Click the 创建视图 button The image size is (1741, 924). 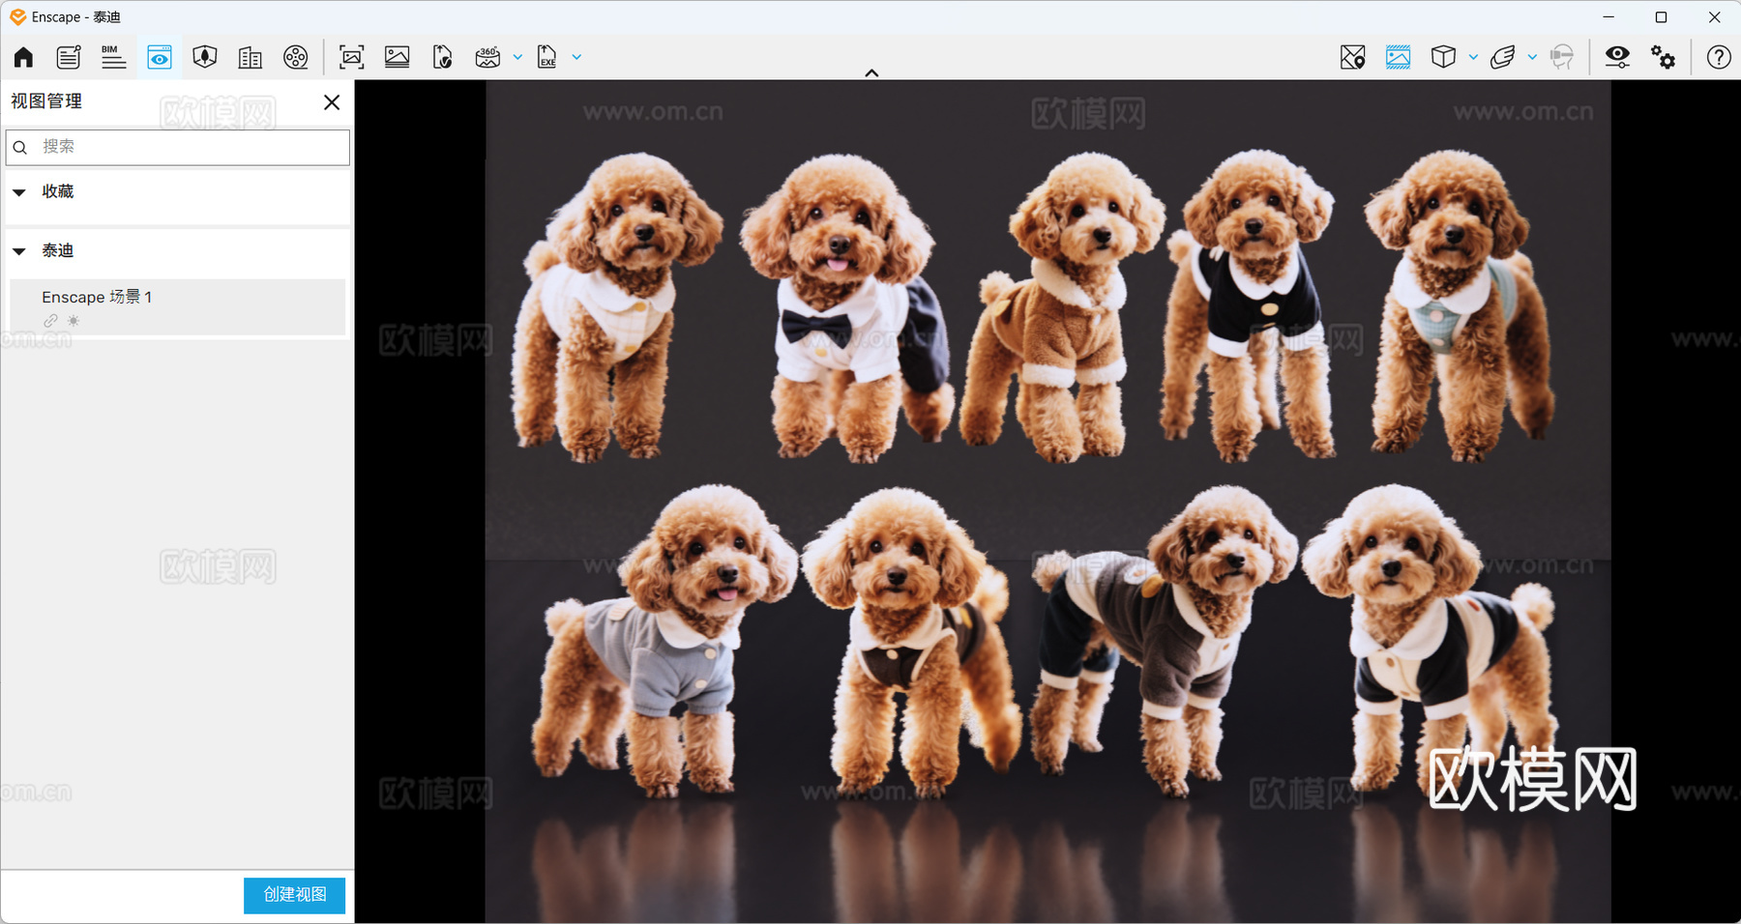pyautogui.click(x=294, y=895)
